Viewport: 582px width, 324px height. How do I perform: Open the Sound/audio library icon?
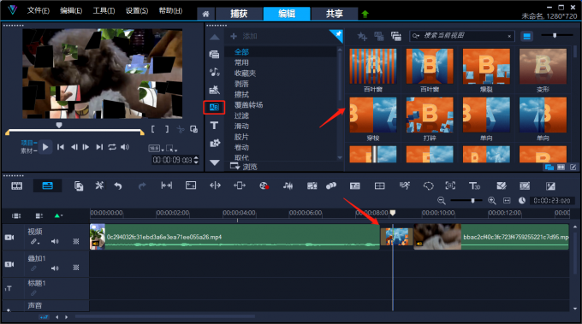click(214, 72)
